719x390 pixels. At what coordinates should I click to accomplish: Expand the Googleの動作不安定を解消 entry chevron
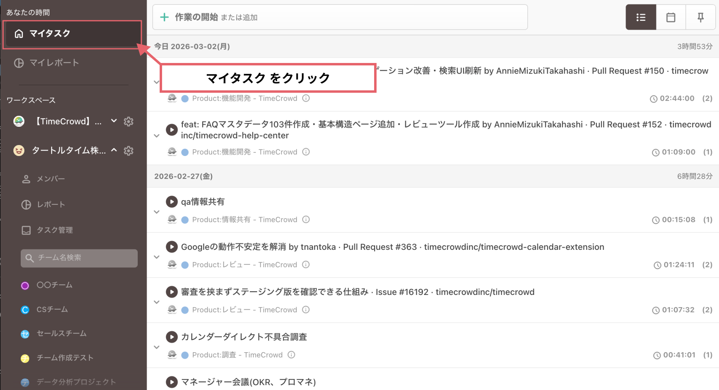(157, 257)
